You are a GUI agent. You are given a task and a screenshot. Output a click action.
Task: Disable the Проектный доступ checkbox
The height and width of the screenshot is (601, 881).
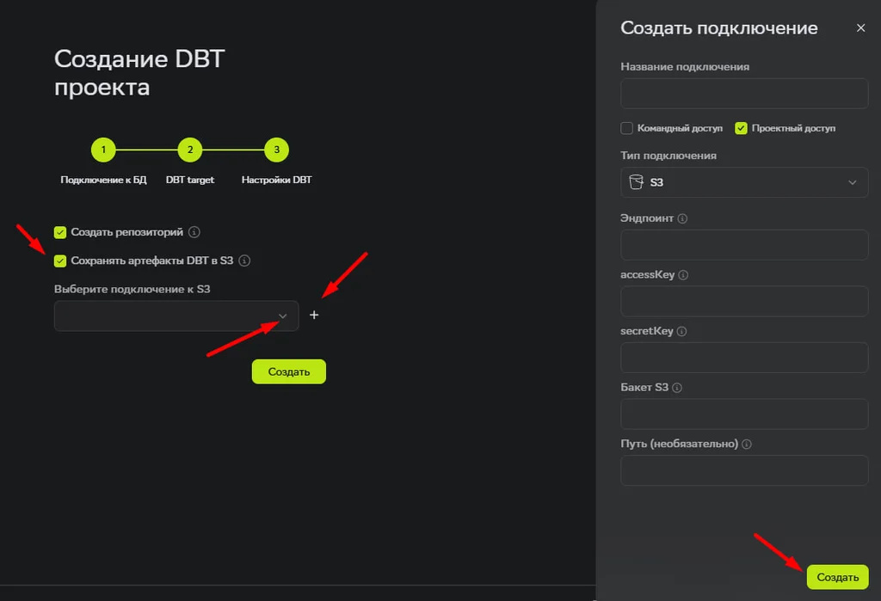point(741,128)
